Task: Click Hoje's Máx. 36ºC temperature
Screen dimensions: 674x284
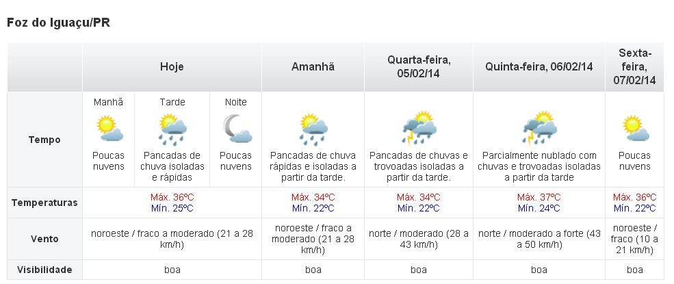Action: pos(172,197)
